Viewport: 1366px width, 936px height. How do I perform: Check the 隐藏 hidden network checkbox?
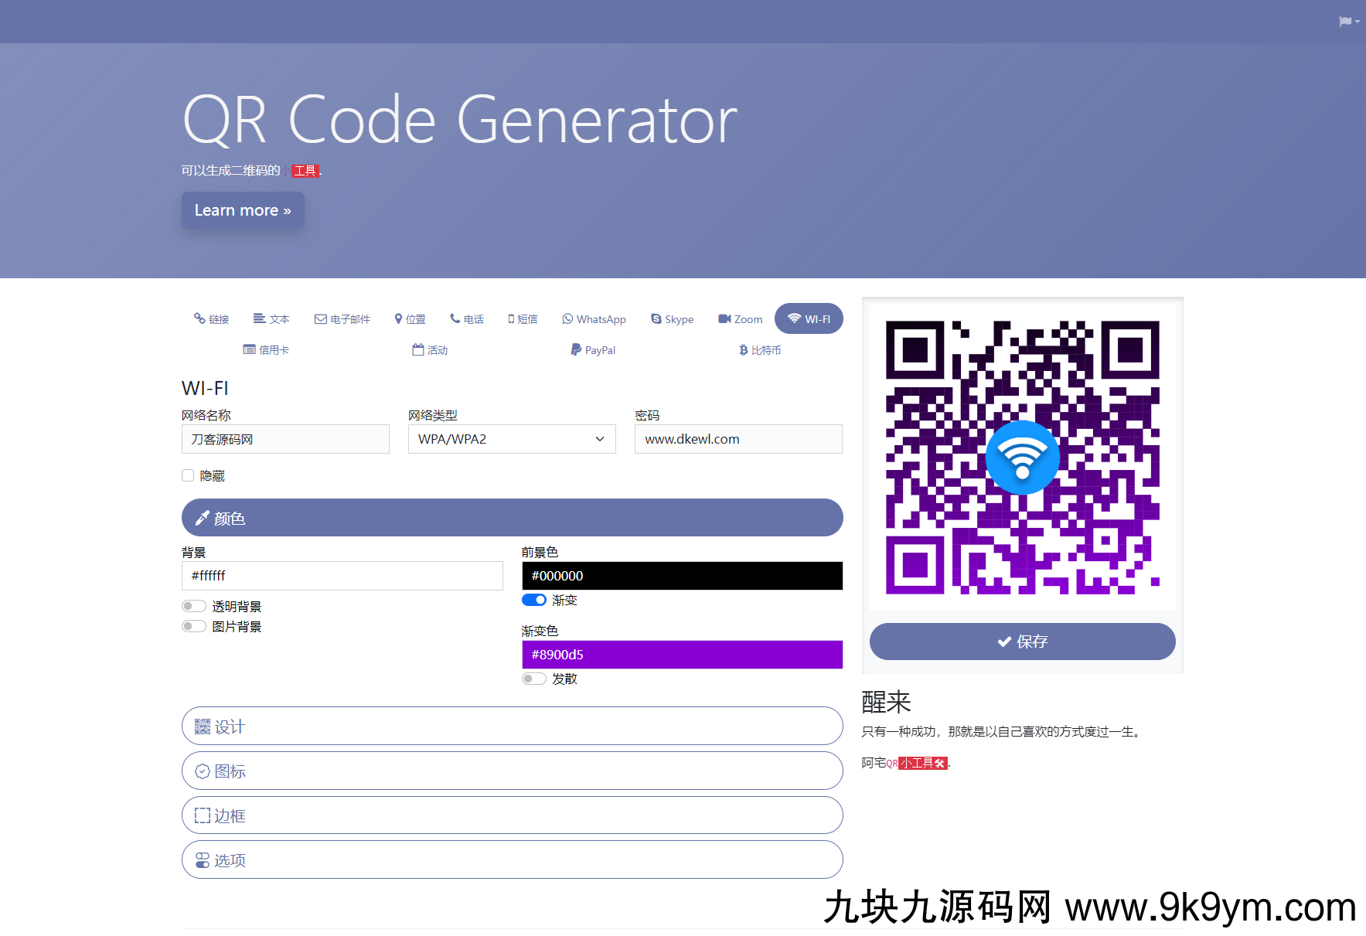click(x=188, y=475)
